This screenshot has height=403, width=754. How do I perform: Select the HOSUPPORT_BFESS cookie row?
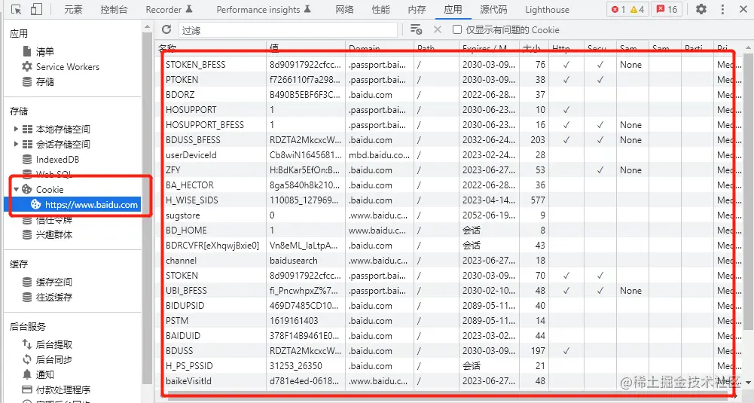point(447,124)
